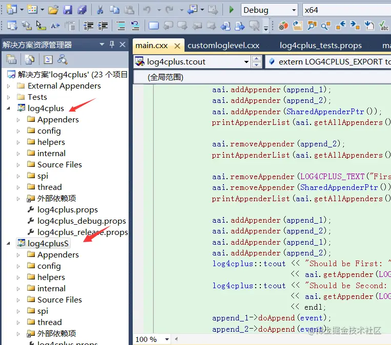Comment out selected lines icon

(121, 26)
